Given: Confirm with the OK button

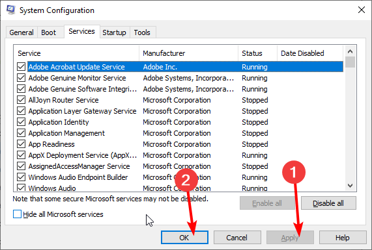Looking at the screenshot, I should 184,238.
